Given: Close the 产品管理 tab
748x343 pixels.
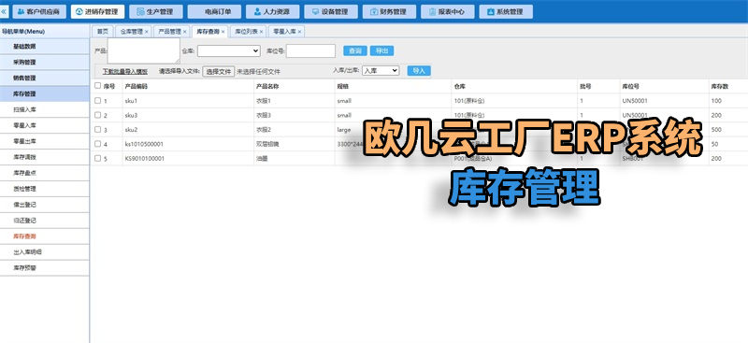Looking at the screenshot, I should point(184,32).
